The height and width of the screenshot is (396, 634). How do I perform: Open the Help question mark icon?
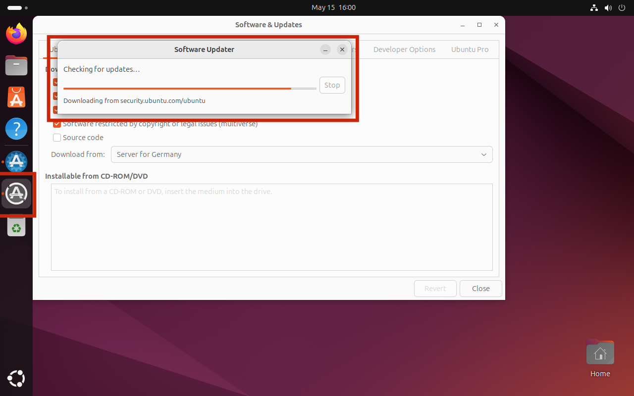click(x=16, y=129)
